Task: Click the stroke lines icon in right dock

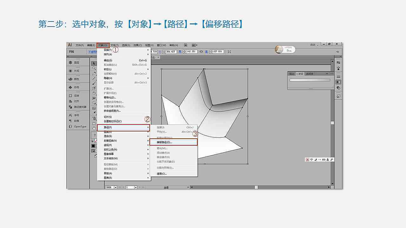Action: (x=338, y=77)
